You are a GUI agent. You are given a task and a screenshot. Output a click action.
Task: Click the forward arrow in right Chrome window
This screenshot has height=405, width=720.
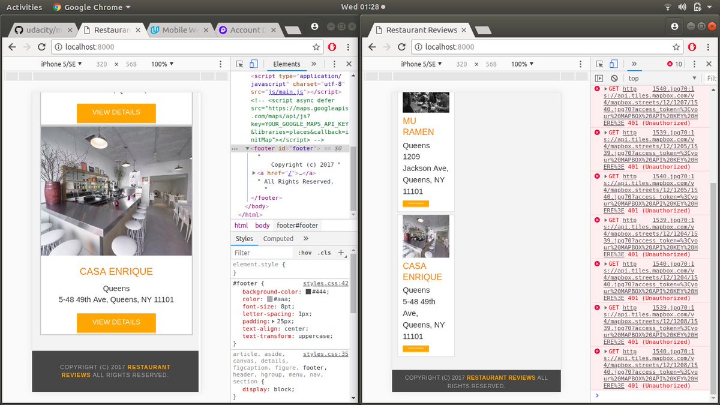[386, 47]
